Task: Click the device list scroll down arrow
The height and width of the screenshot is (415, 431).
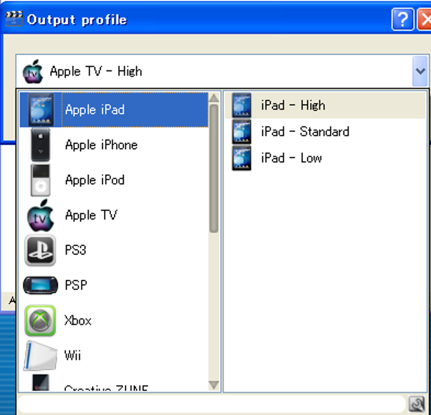Action: tap(214, 385)
